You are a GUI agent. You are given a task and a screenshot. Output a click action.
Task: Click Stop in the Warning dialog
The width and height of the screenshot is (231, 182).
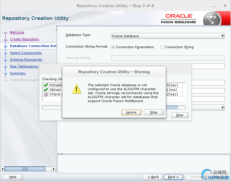(154, 112)
